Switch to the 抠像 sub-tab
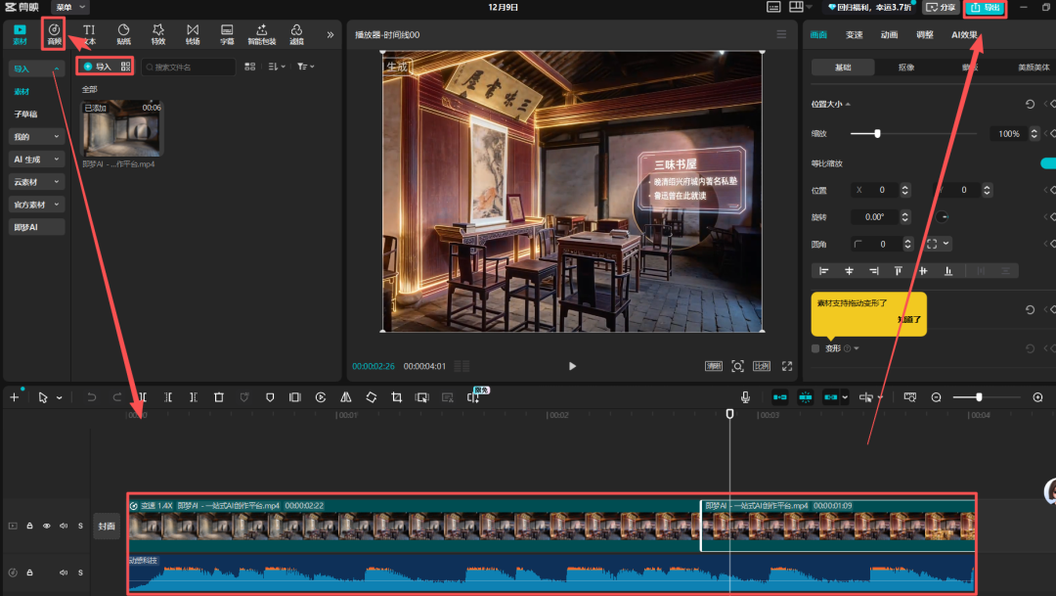This screenshot has height=596, width=1056. click(906, 68)
